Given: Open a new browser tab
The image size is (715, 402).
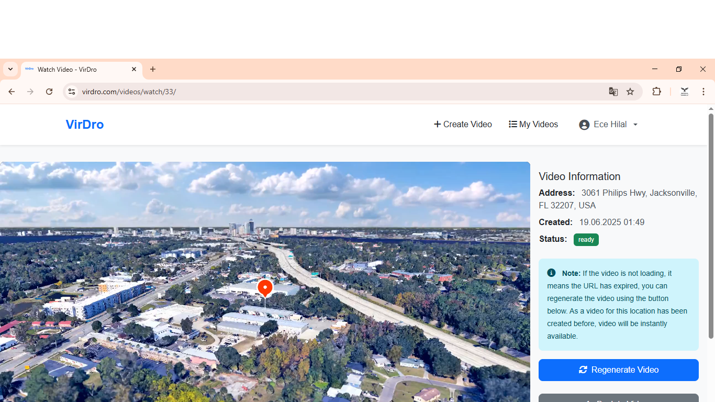Looking at the screenshot, I should click(153, 69).
